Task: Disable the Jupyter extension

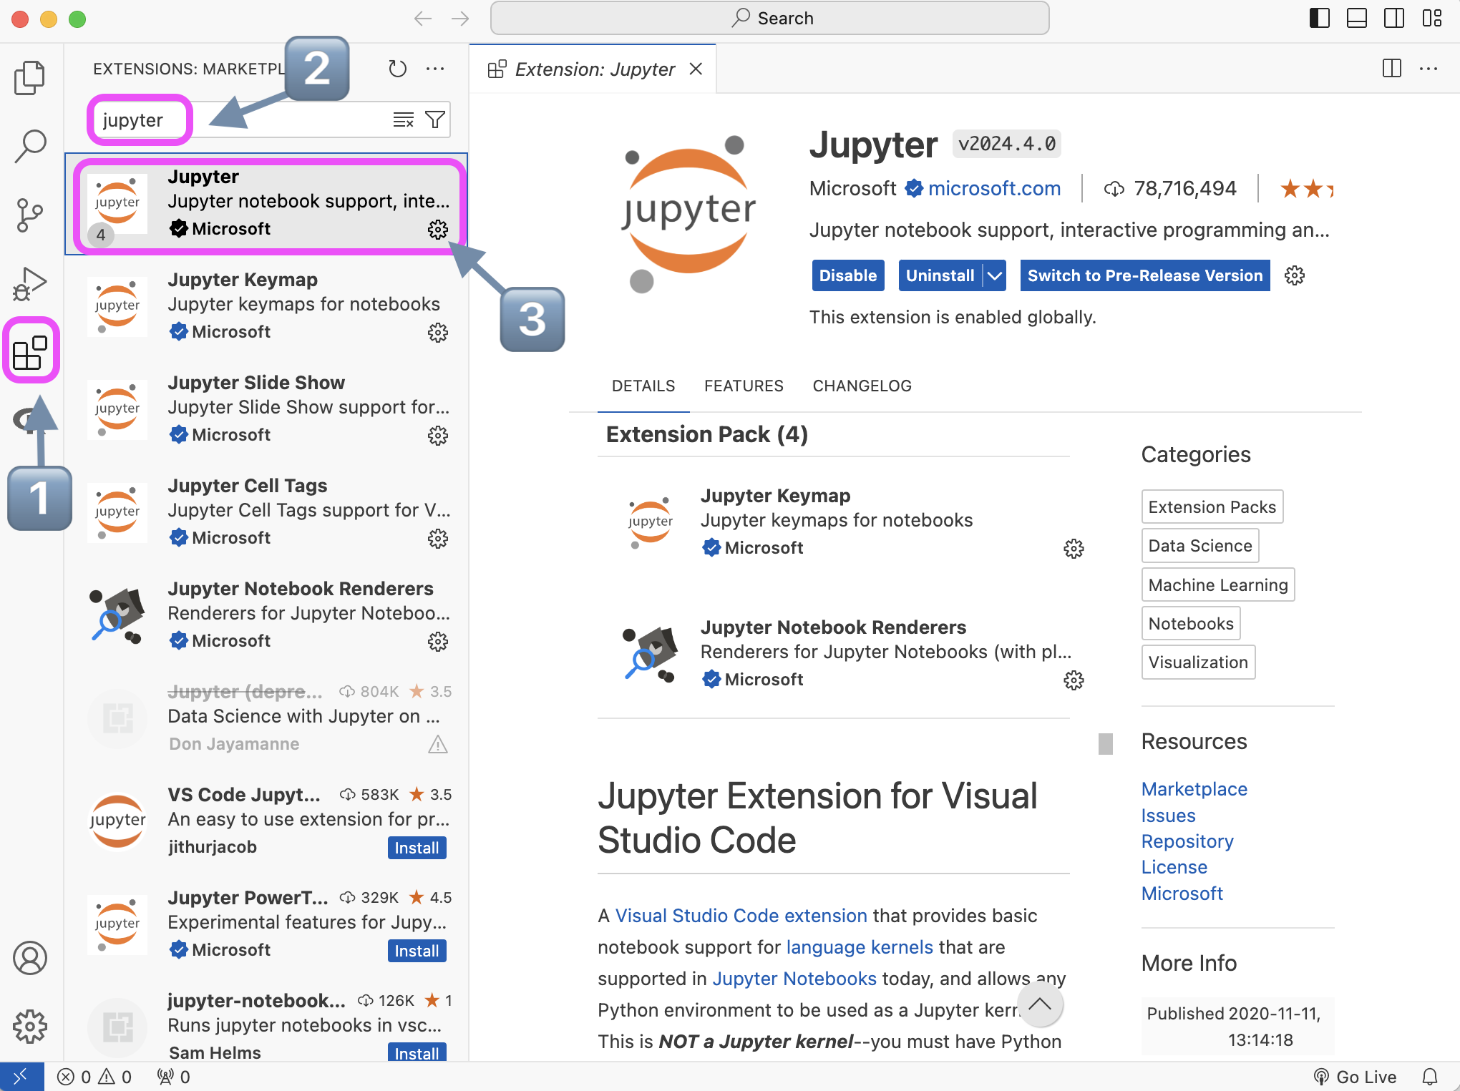Action: coord(847,275)
